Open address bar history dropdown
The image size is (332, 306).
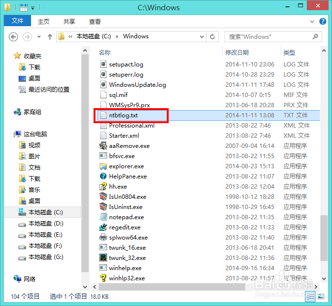pyautogui.click(x=202, y=37)
